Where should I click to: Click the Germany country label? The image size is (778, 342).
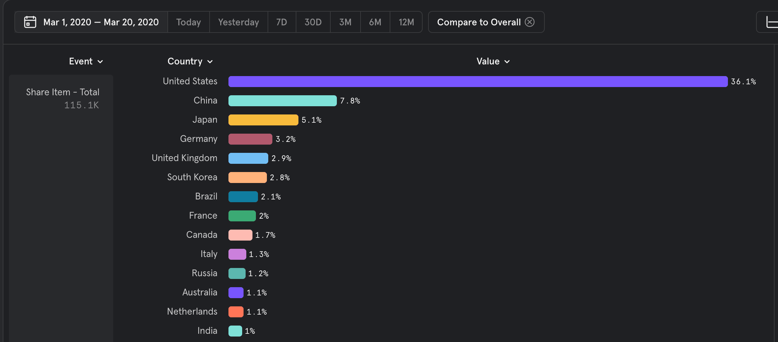coord(199,139)
